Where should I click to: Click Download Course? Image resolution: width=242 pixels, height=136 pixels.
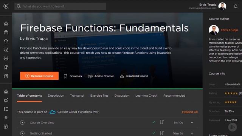coord(134,76)
